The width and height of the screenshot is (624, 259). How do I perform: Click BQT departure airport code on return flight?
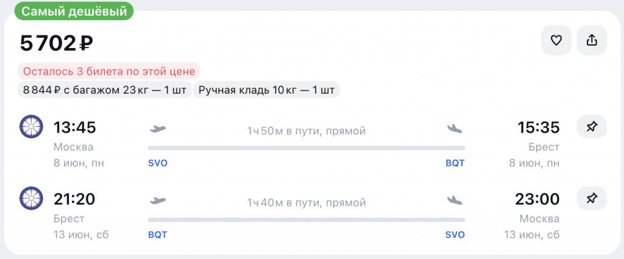(158, 235)
